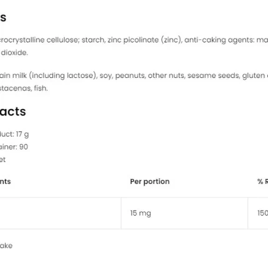This screenshot has width=268, height=268.
Task: Click the 'ainer: 90' servings text
Action: 14,147
